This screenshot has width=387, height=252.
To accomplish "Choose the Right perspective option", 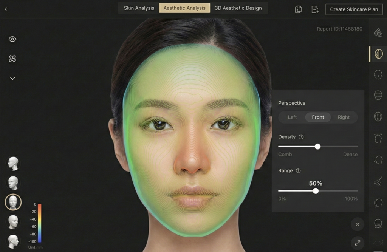I will 344,117.
